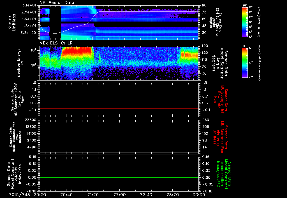Image resolution: width=287 pixels, height=198 pixels.
Task: Click the ELS electron energy spectrogram
Action: 119,63
